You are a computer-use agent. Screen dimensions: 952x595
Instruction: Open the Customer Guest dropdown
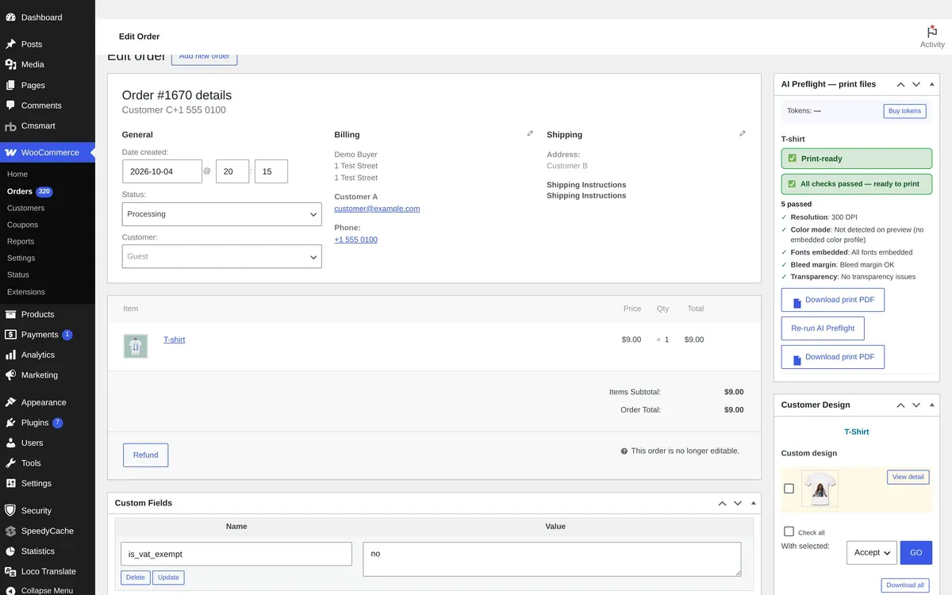222,256
